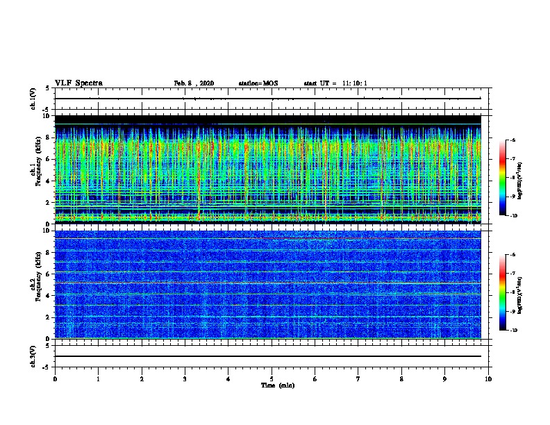Click the "station=MOS" header label
This screenshot has height=425, width=550.
pyautogui.click(x=258, y=83)
